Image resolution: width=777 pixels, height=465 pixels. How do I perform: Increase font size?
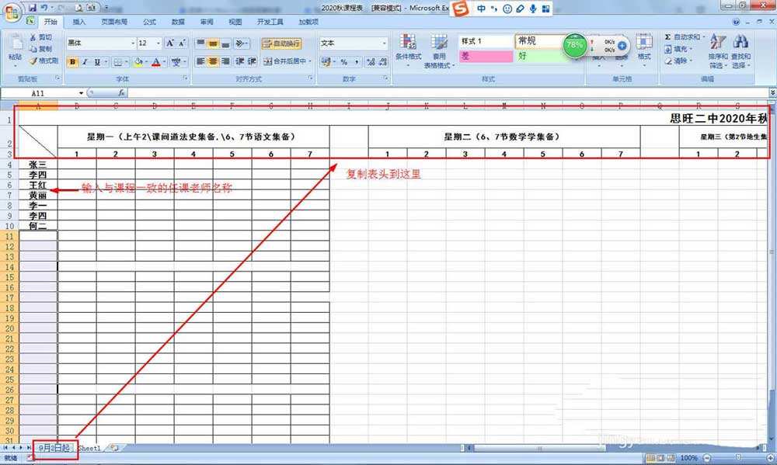[x=170, y=43]
